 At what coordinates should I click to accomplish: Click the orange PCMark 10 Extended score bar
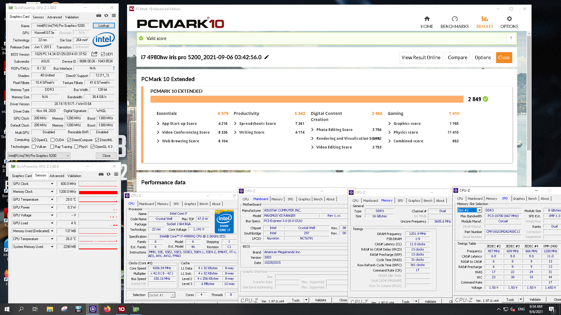pyautogui.click(x=307, y=99)
